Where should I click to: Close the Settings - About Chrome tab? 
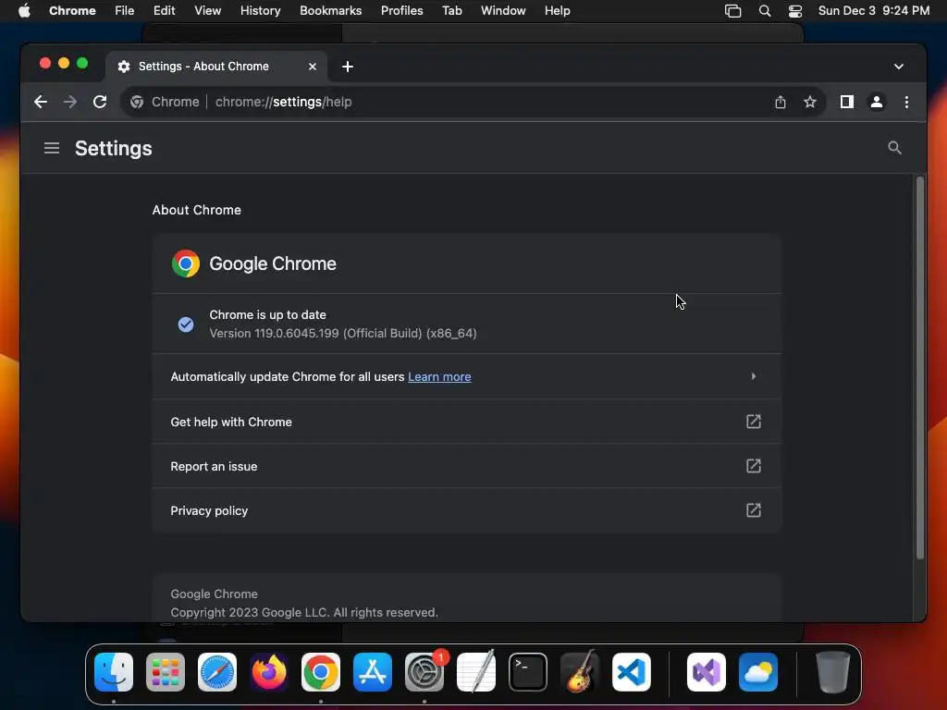[313, 67]
